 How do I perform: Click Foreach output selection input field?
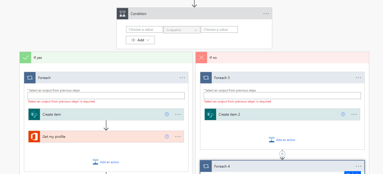(x=106, y=96)
